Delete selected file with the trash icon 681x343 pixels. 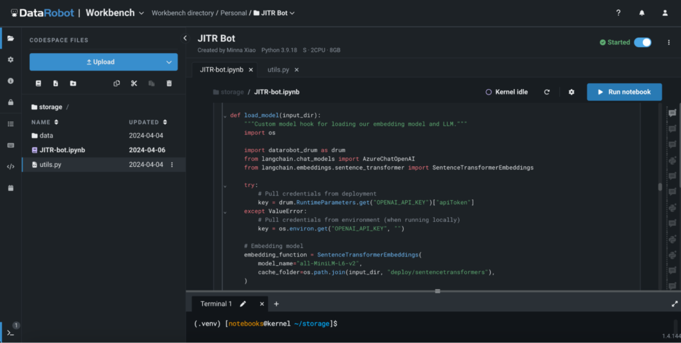[169, 83]
